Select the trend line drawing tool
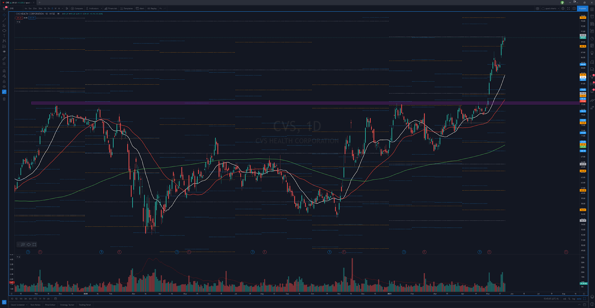This screenshot has height=308, width=595. click(4, 20)
